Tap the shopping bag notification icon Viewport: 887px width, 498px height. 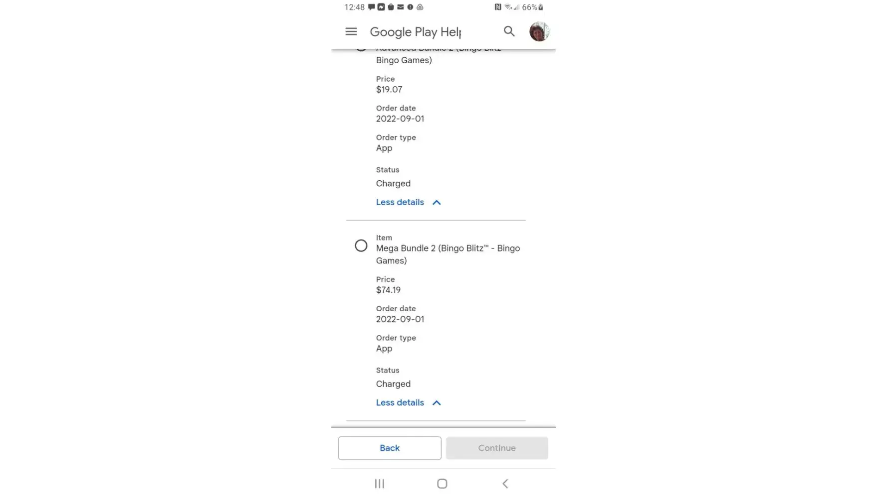tap(391, 7)
